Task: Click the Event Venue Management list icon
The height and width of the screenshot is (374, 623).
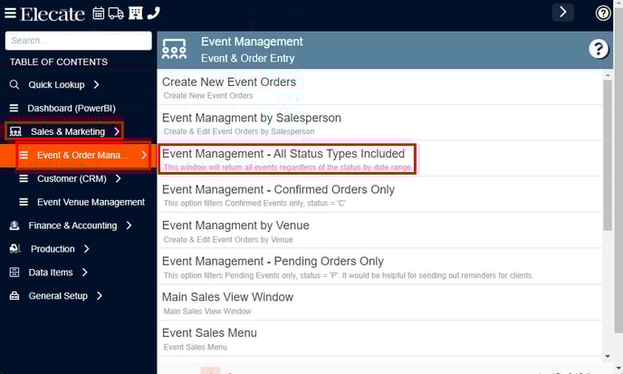Action: (x=24, y=202)
